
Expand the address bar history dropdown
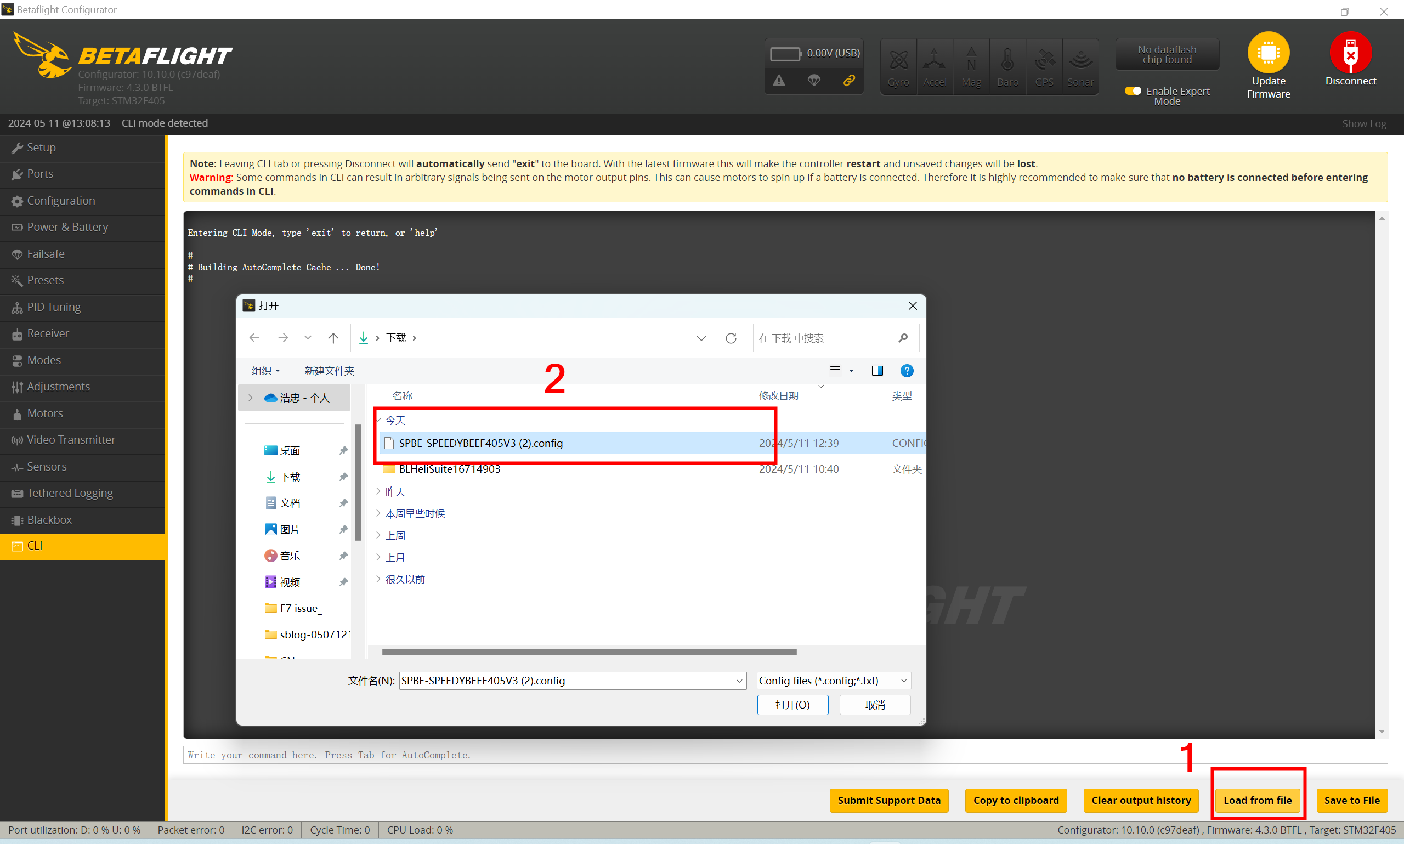tap(701, 338)
